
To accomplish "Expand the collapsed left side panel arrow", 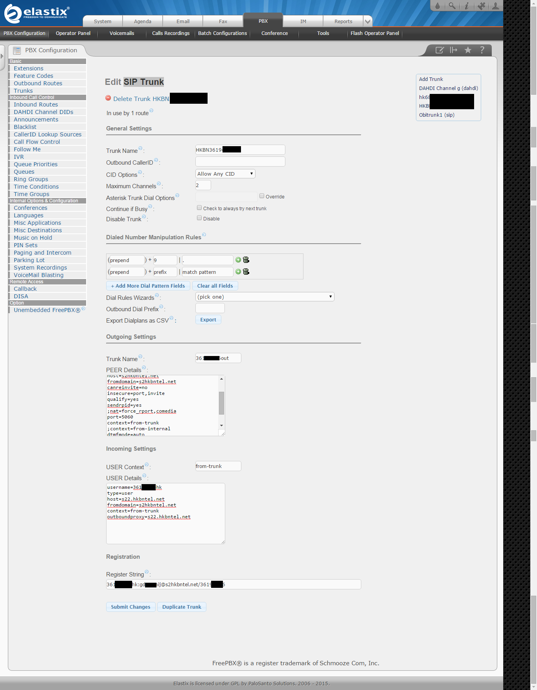I will coord(2,56).
